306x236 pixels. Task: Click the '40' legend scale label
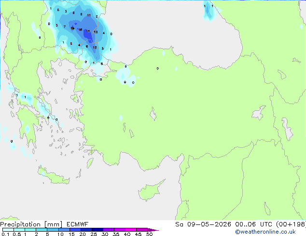click(127, 234)
